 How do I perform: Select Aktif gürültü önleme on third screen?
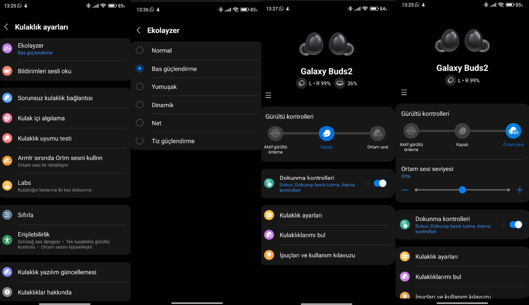[x=275, y=134]
